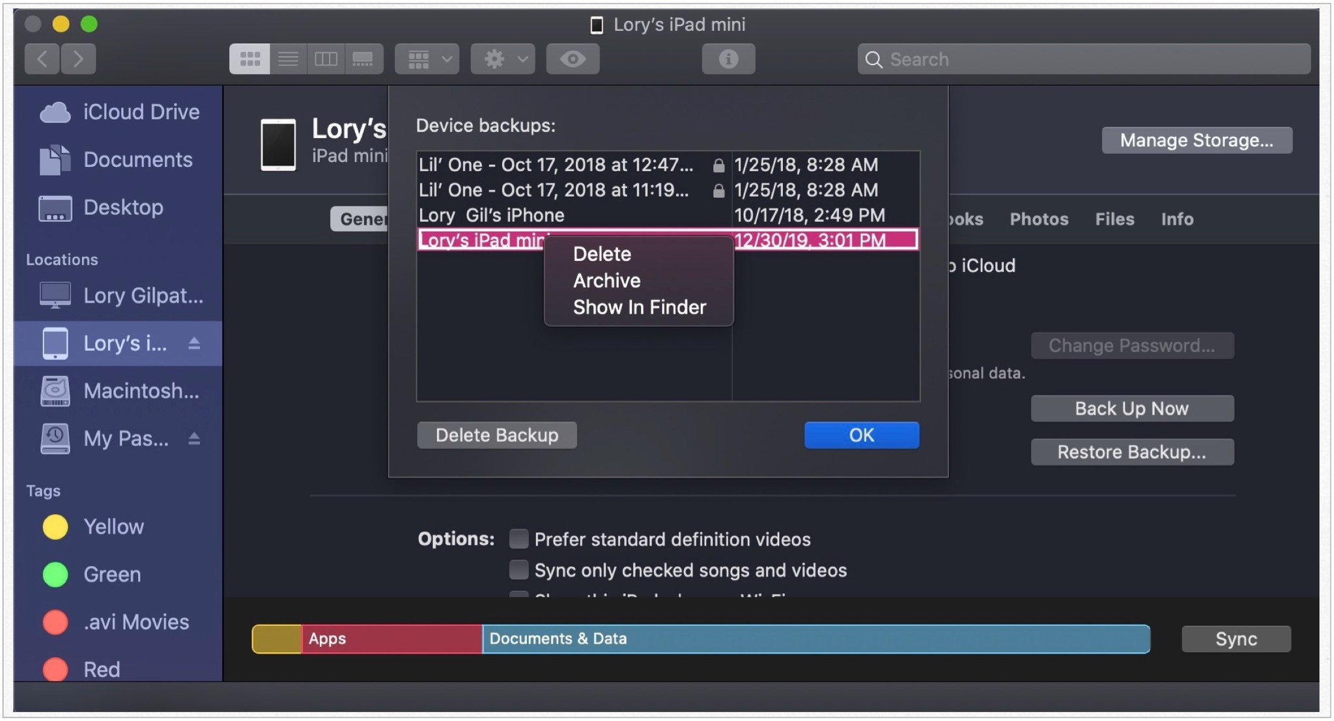Switch to the Photos tab
This screenshot has width=1334, height=721.
click(1039, 219)
